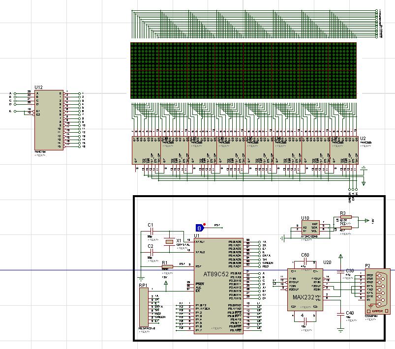Click the DATA terminal on port P0.4
Viewport: 395px width, 349px height.
259,256
